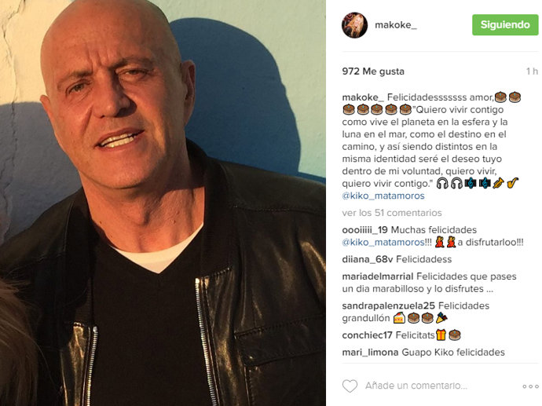Open commenter oooiiiii_19 profile

pos(364,230)
